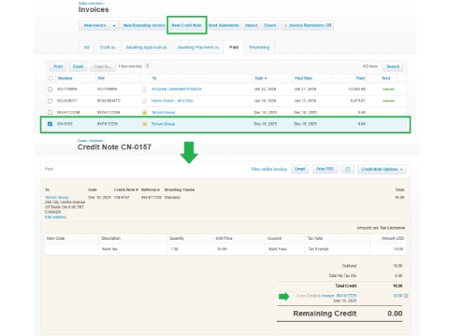The height and width of the screenshot is (336, 449).
Task: Open the attachment icon in the SO-17890A row
Action: 144,90
